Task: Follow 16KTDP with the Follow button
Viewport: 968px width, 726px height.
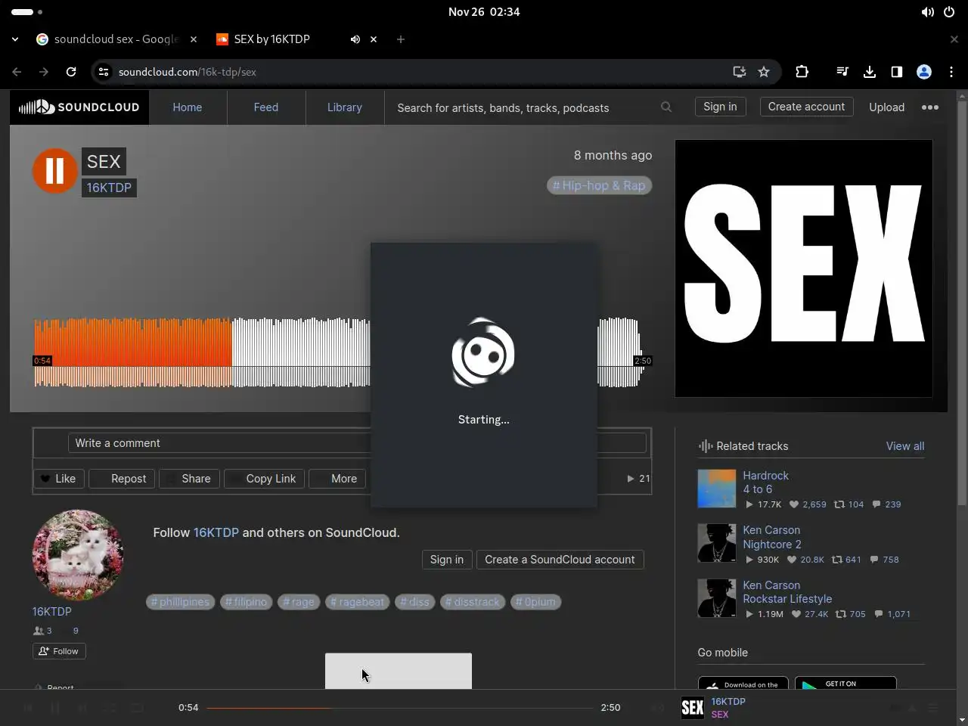Action: 59,651
